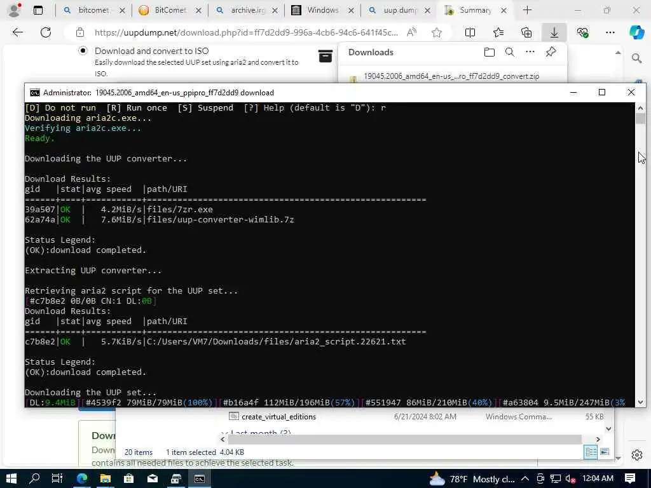
Task: Switch File Explorer to large icons view
Action: tap(605, 452)
